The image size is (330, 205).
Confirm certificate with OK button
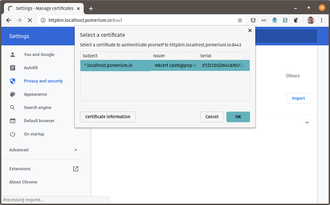(238, 117)
